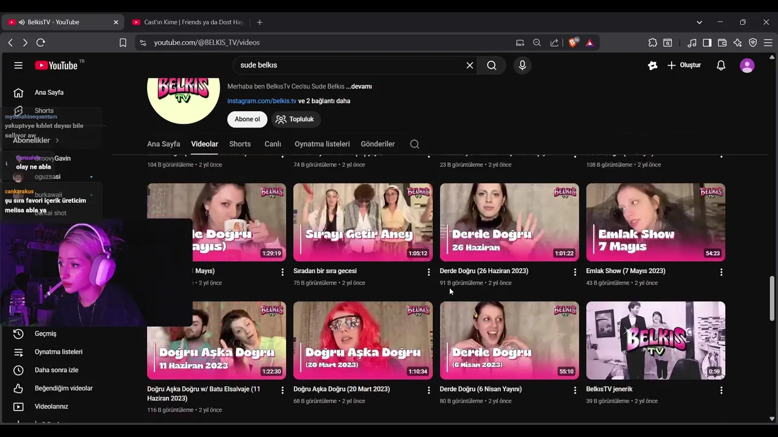778x437 pixels.
Task: Switch to the channel Ana Sayfa tab
Action: point(164,144)
